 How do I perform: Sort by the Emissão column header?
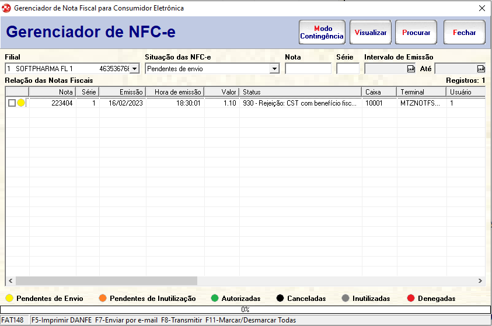point(123,92)
